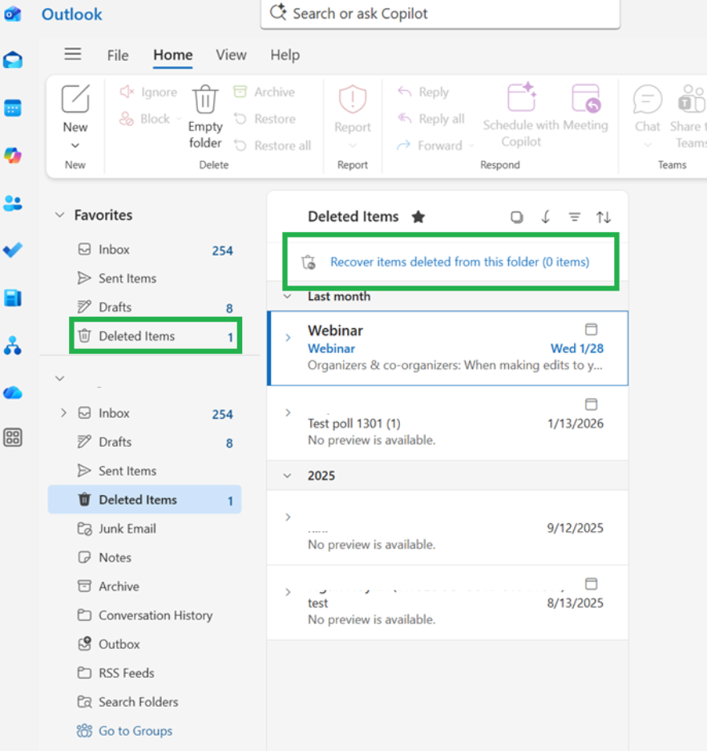
Task: Open the Help tab
Action: (285, 55)
